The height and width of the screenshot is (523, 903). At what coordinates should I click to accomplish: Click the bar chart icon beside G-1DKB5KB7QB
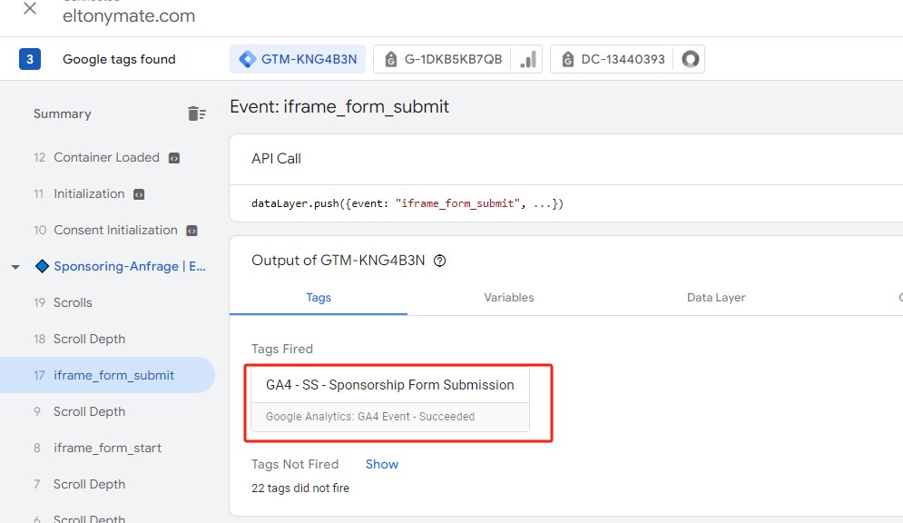[527, 59]
